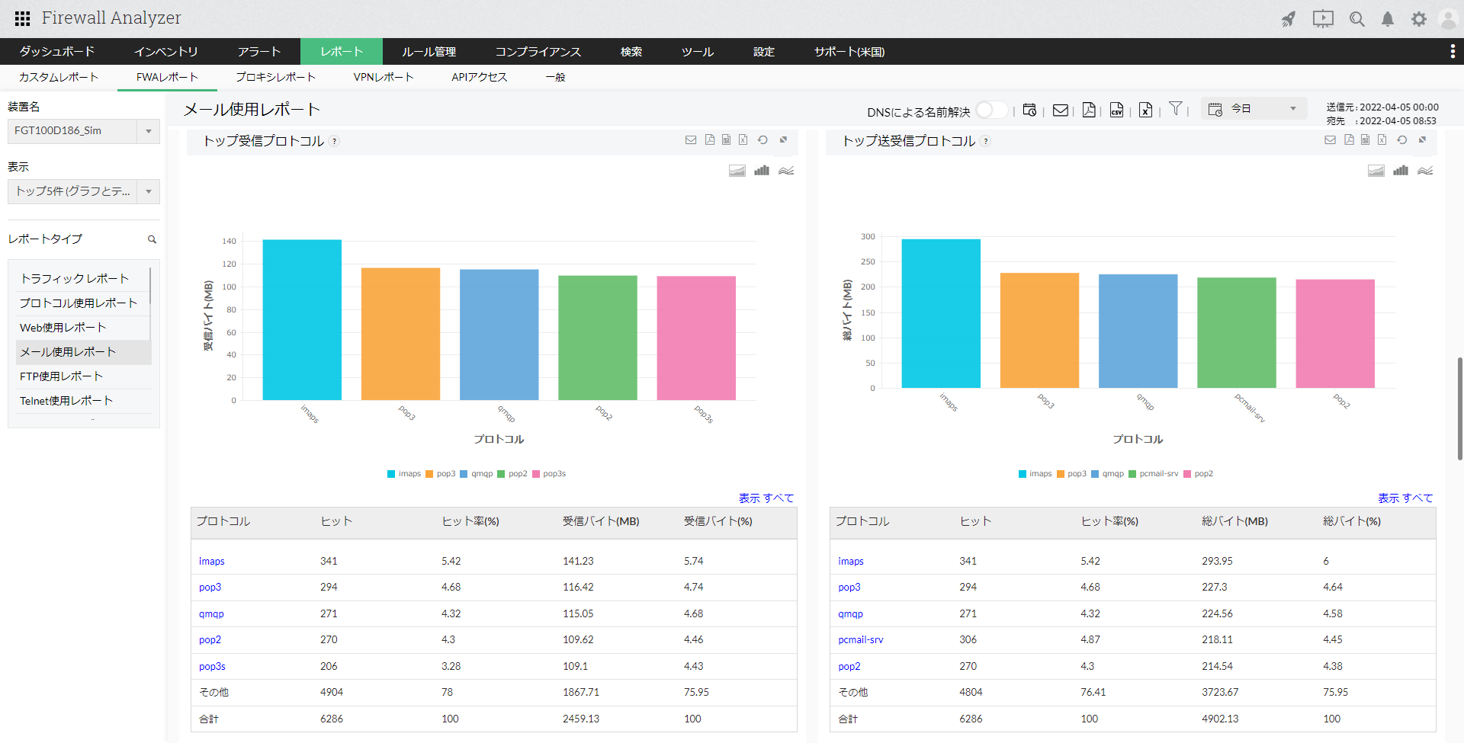Open the 装置名 device dropdown FGT100D186_Sim
Viewport: 1464px width, 743px height.
(x=83, y=131)
